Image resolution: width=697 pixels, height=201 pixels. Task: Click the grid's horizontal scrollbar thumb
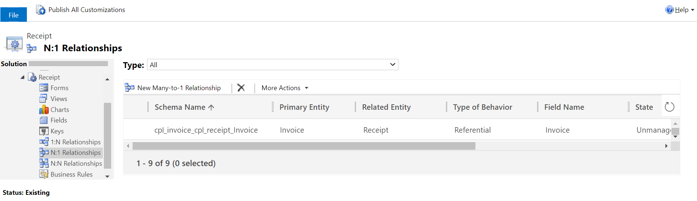tap(304, 146)
